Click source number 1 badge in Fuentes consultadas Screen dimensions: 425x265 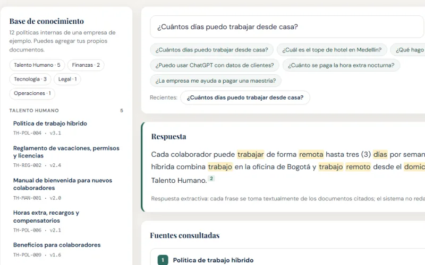pos(163,260)
